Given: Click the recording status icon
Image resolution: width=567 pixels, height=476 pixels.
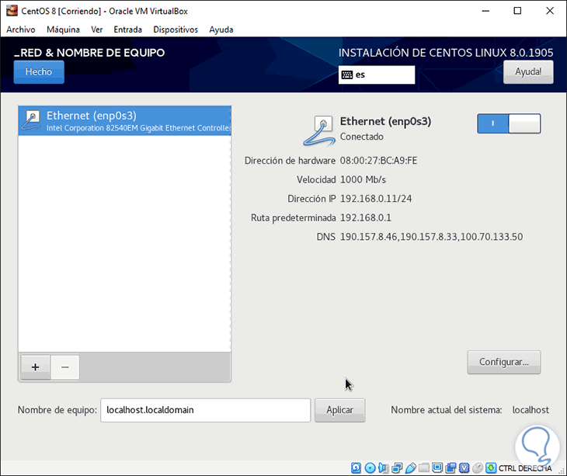Looking at the screenshot, I should point(450,468).
